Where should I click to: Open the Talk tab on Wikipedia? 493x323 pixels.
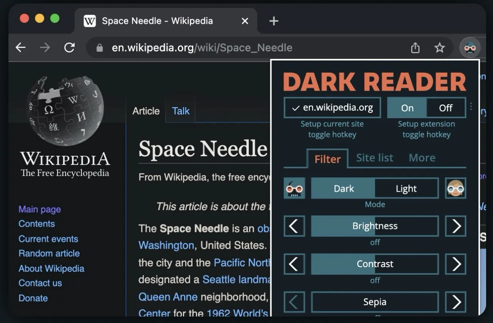pos(181,111)
